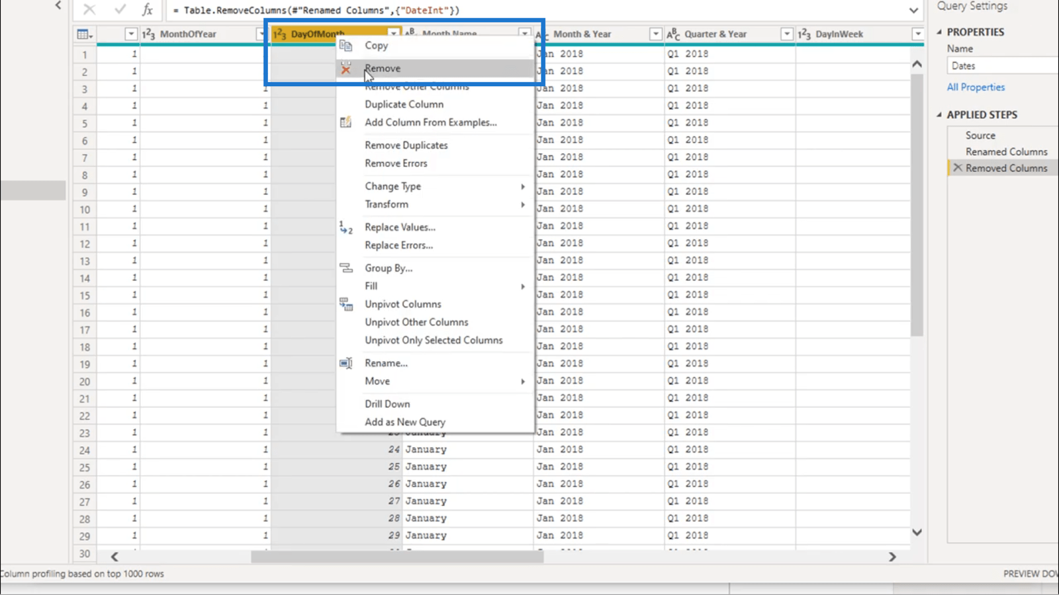
Task: Expand the Move submenu
Action: 522,381
